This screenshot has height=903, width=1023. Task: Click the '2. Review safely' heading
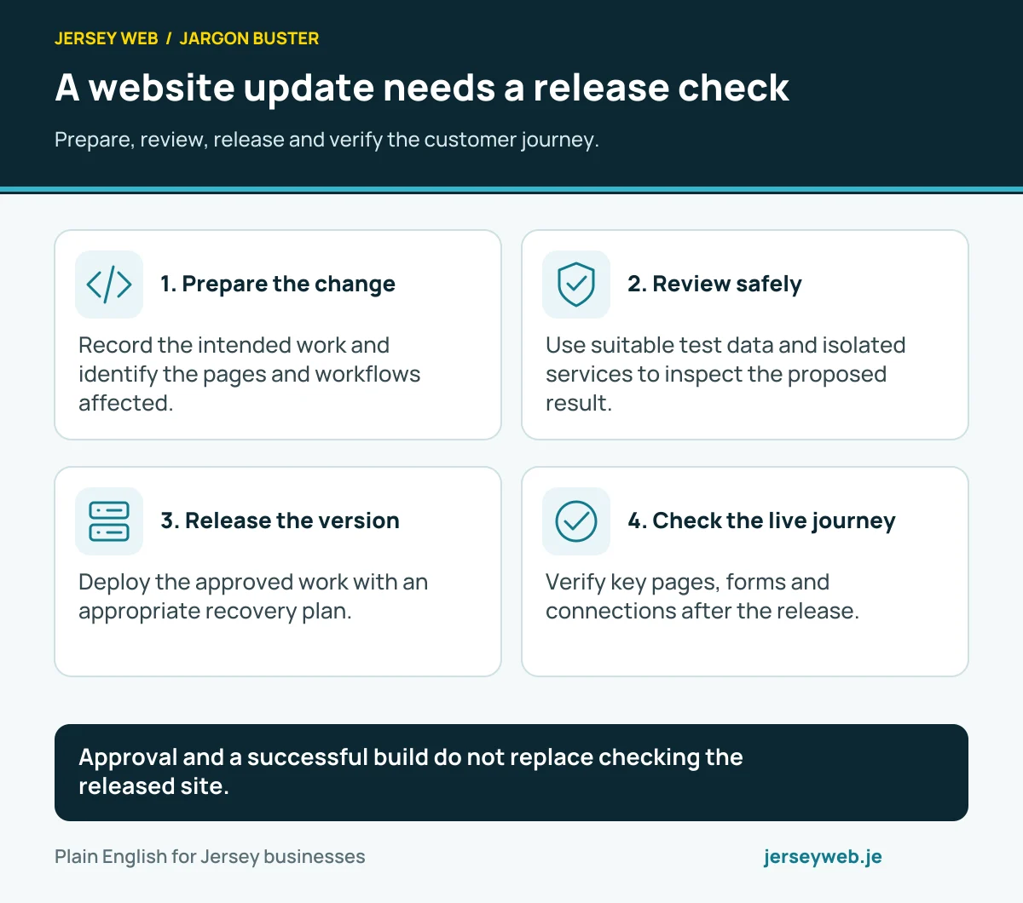tap(714, 284)
